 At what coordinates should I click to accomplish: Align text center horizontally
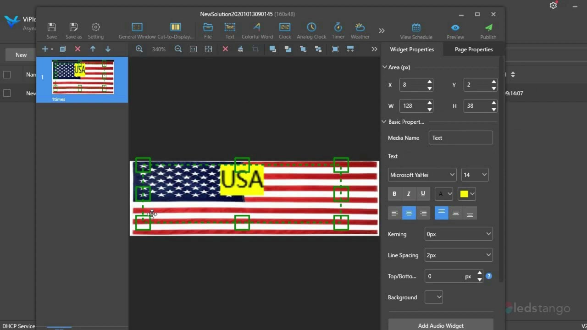[409, 213]
